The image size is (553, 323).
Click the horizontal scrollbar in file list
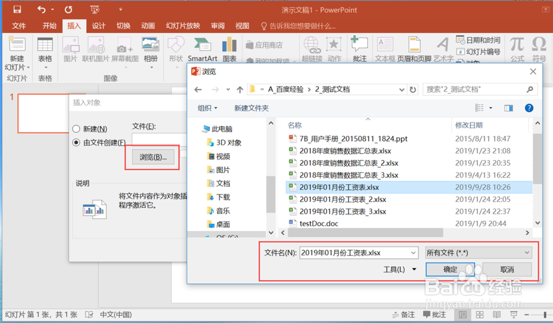(366, 233)
